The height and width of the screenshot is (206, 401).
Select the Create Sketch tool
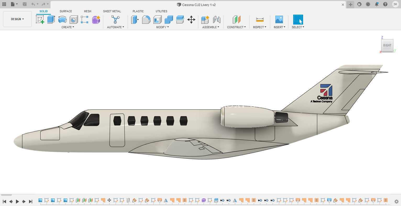coord(40,20)
